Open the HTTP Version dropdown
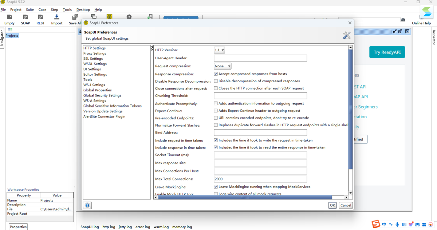Viewport: 437px width, 230px height. pos(219,50)
